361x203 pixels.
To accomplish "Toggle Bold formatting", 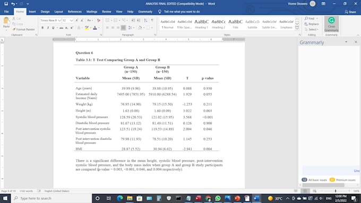I will pos(42,28).
